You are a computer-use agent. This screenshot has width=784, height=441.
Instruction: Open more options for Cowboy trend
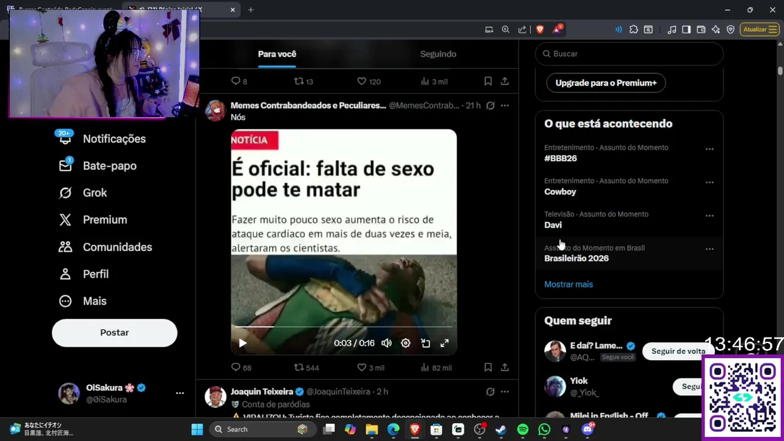(x=709, y=183)
